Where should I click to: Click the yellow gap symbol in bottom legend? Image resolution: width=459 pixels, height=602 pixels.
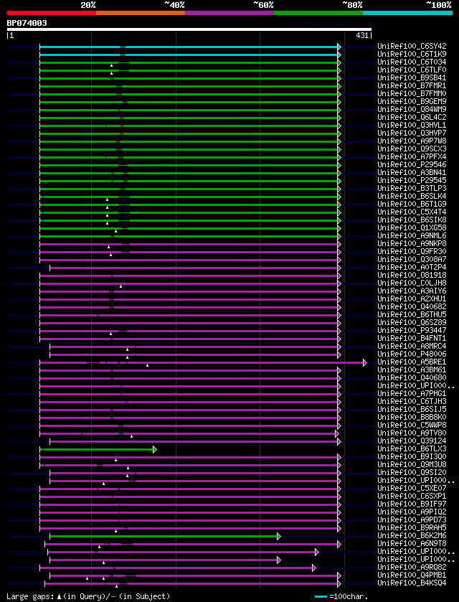[59, 597]
